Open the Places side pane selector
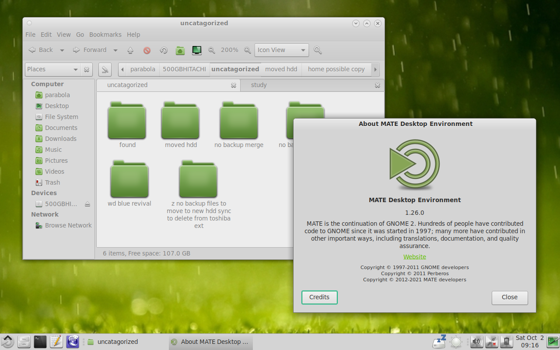This screenshot has width=560, height=350. (52, 69)
